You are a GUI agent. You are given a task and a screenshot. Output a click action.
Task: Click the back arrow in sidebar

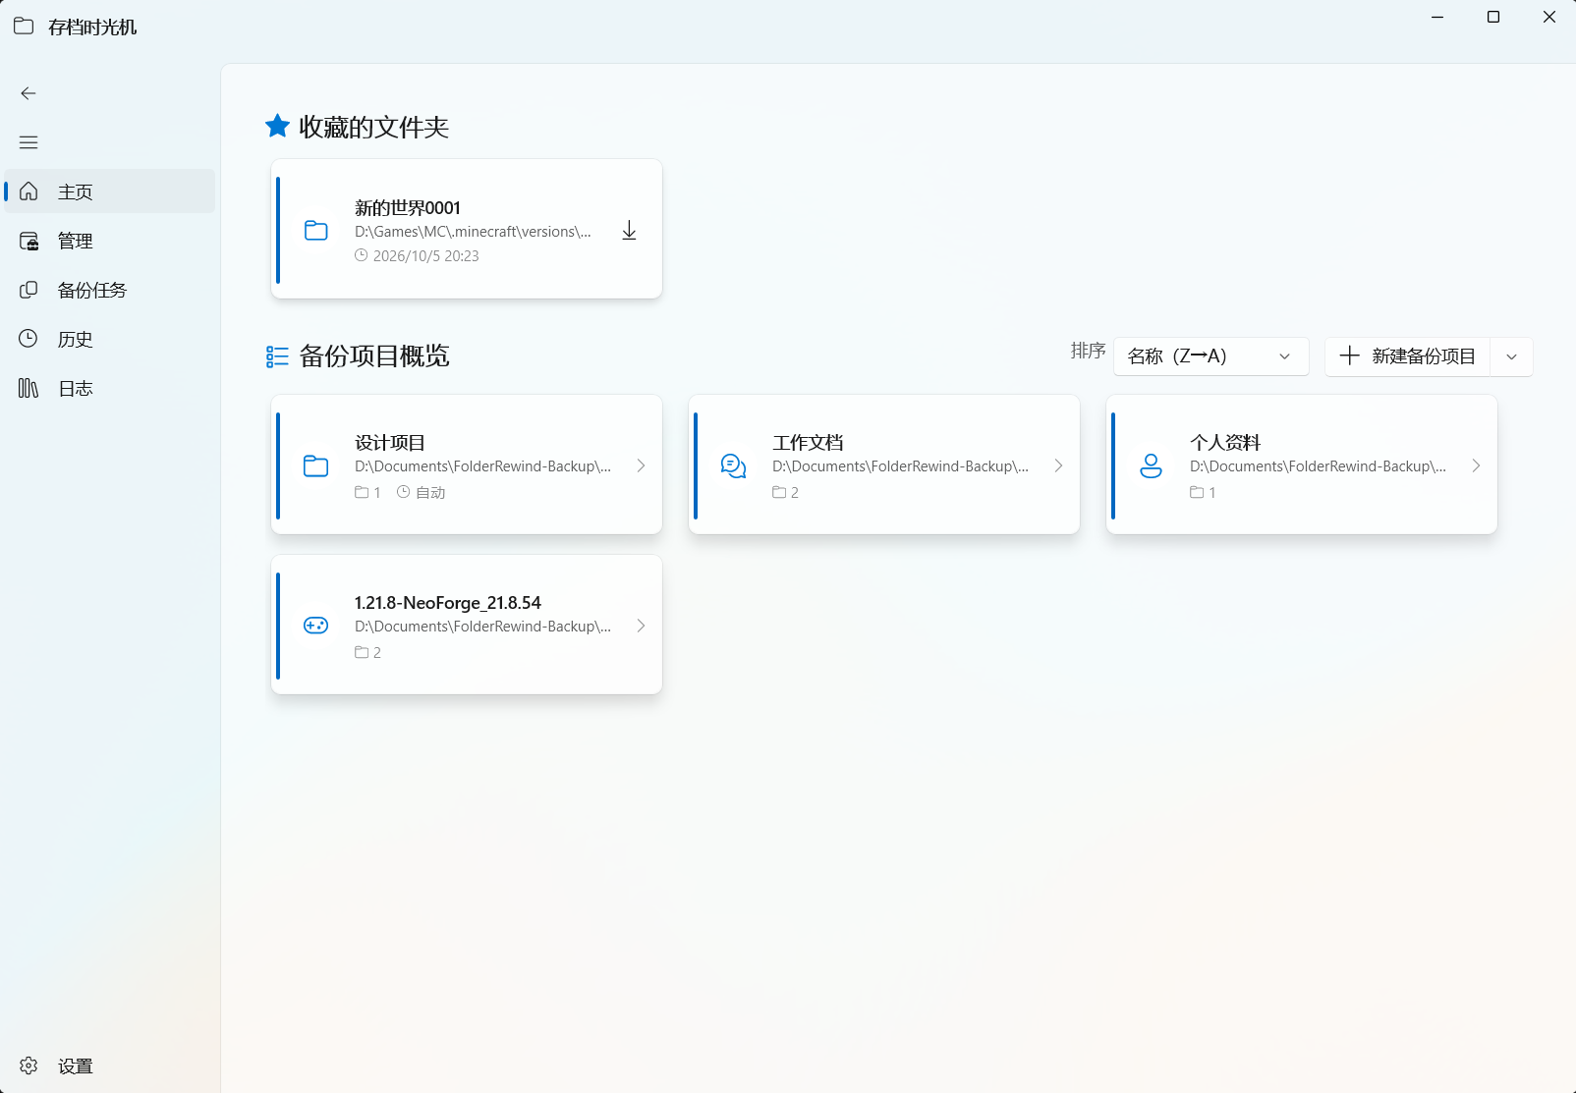coord(28,93)
